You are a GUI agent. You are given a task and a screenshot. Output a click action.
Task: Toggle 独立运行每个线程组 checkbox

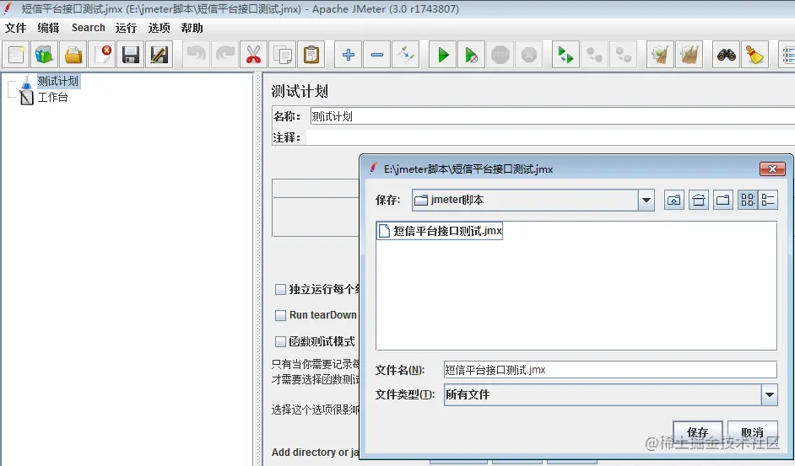pos(280,289)
